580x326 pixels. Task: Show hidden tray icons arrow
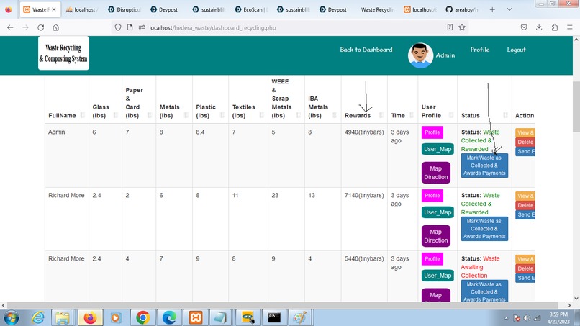point(506,318)
